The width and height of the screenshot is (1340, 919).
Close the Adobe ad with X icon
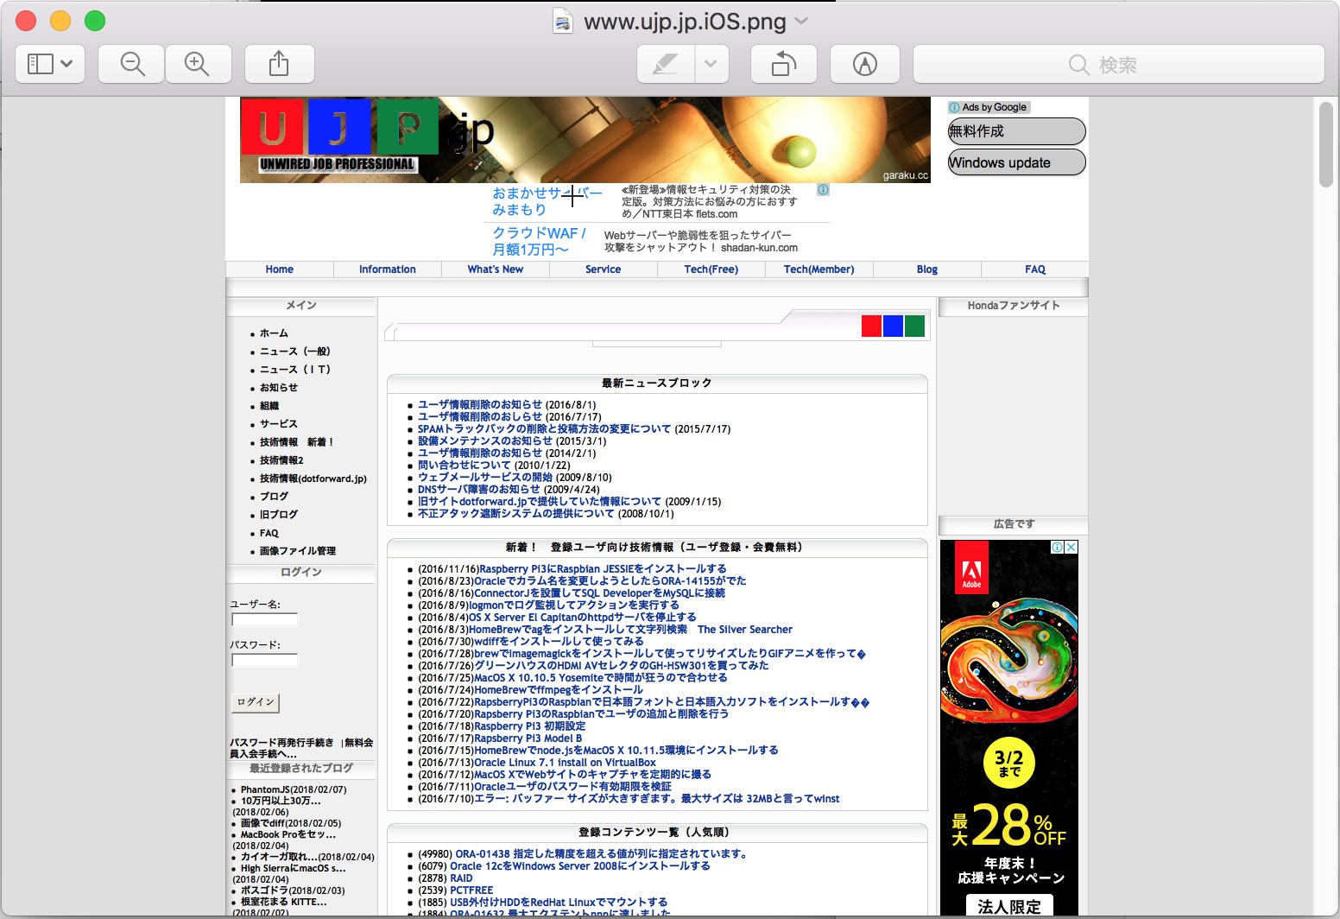tap(1071, 547)
